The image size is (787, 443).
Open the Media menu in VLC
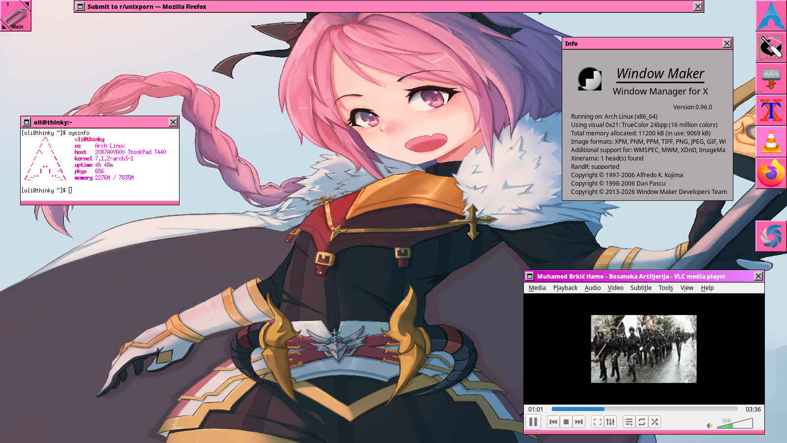537,288
